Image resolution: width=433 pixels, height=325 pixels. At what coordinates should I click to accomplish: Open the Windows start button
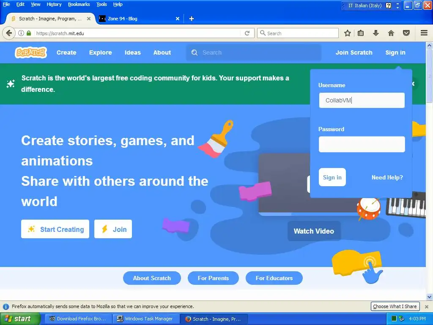[20, 319]
